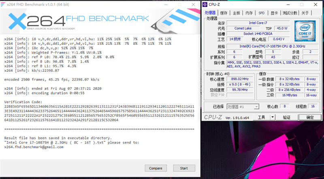Minimize the CPU-Z window

(x=288, y=4)
